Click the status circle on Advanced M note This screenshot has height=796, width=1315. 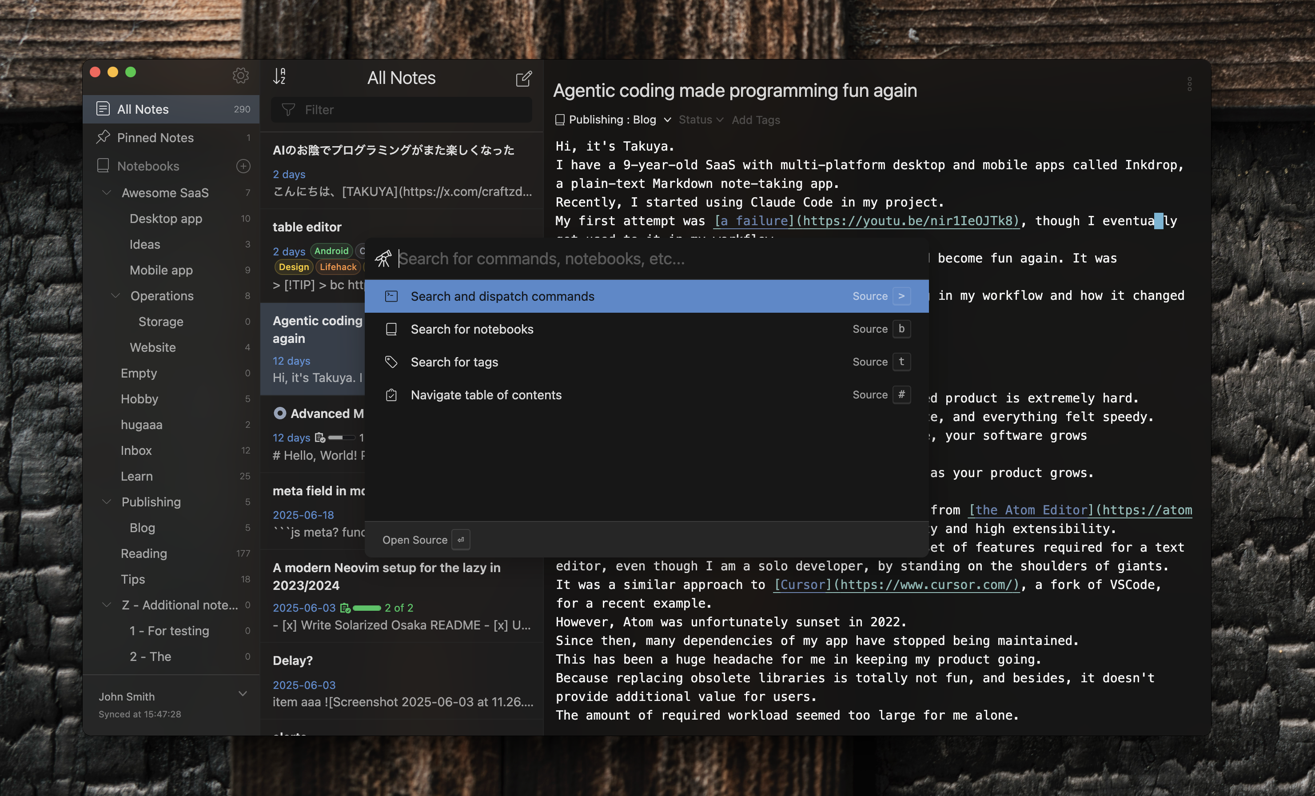279,414
